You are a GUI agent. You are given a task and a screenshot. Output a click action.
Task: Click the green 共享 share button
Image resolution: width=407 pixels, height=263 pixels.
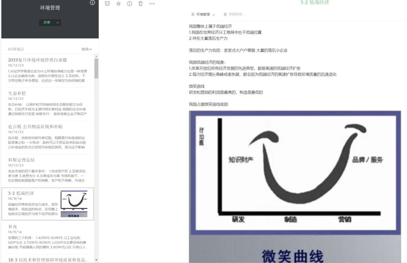click(x=47, y=23)
